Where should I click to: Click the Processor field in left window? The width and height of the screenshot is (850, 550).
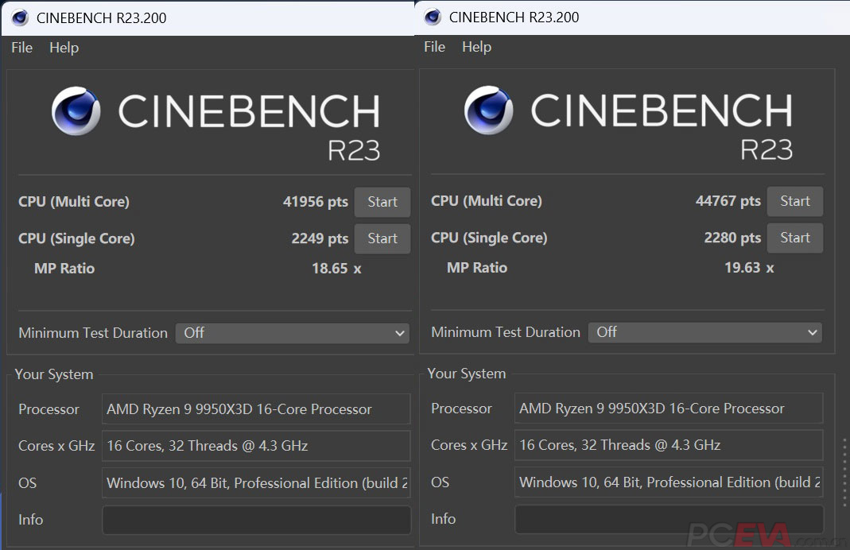(256, 409)
